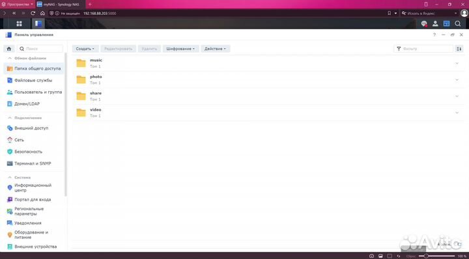Open a new browser tab
This screenshot has height=259, width=469.
coord(90,5)
